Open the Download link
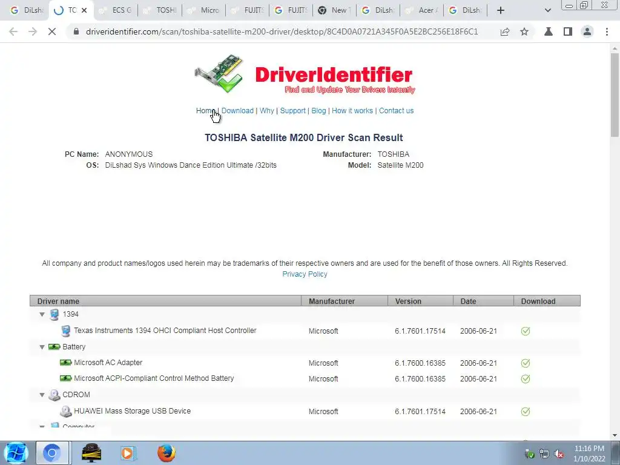 tap(237, 111)
